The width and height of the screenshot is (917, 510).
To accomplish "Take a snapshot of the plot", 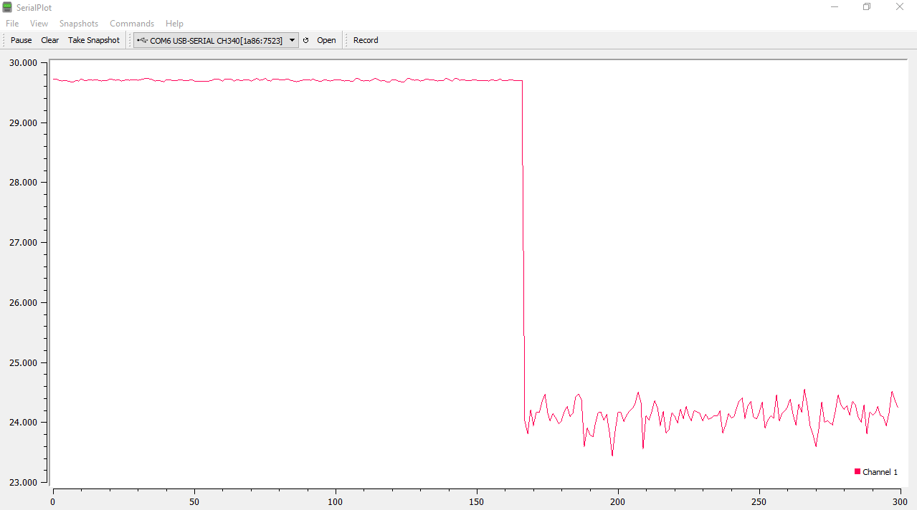I will click(94, 40).
